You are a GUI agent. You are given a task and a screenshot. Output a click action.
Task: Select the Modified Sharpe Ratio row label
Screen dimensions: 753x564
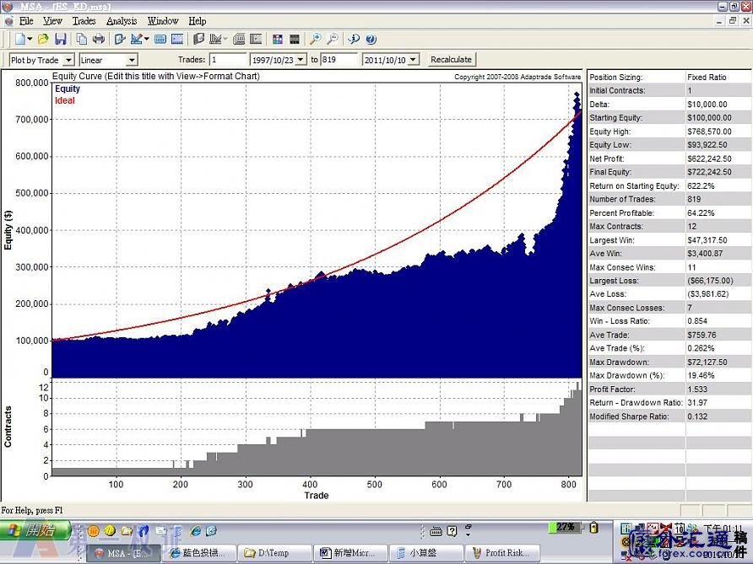629,416
